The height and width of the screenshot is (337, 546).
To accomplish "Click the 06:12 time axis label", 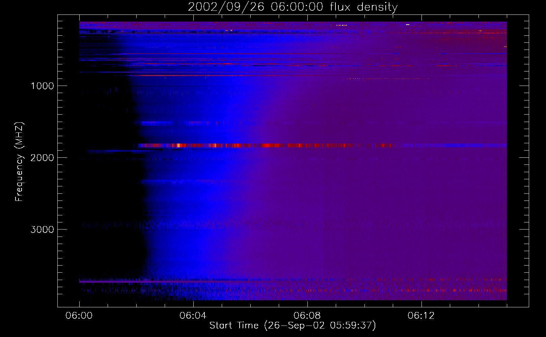I will [421, 316].
